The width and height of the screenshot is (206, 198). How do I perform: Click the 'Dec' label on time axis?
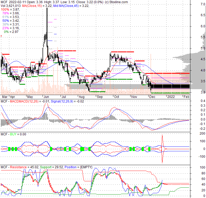(153, 97)
